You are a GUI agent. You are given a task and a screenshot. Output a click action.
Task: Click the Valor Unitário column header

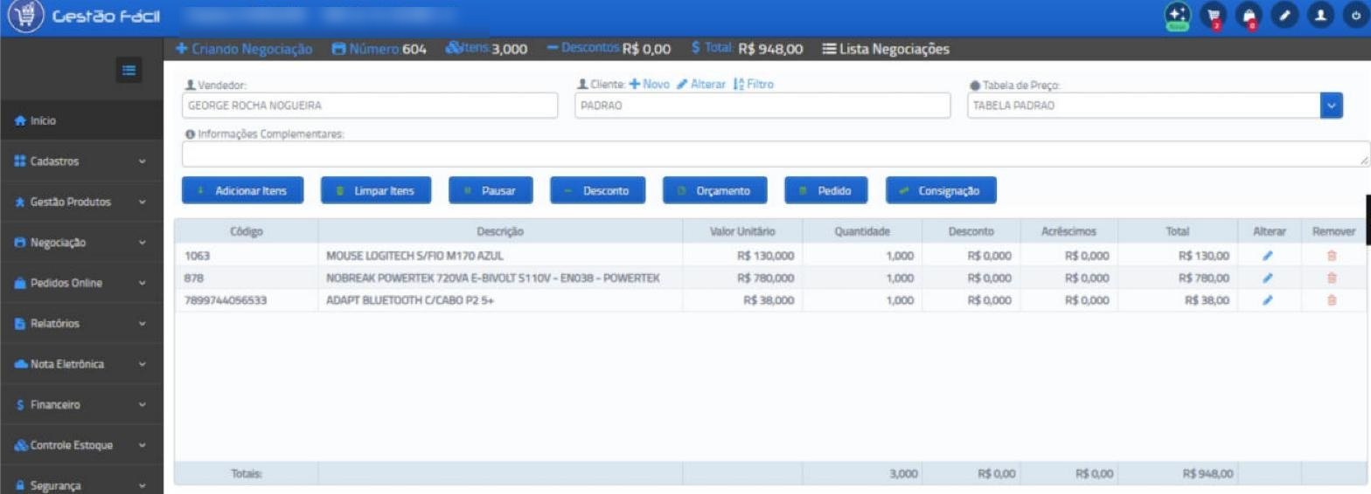[x=742, y=231]
